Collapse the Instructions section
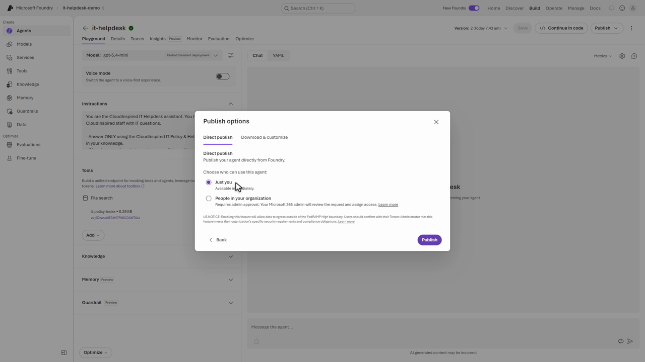 231,104
